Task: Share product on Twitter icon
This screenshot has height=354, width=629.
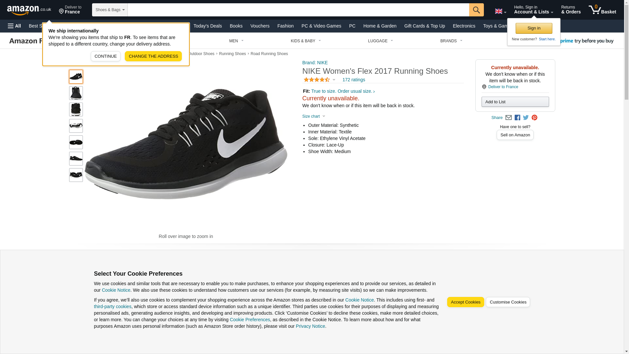Action: [526, 118]
